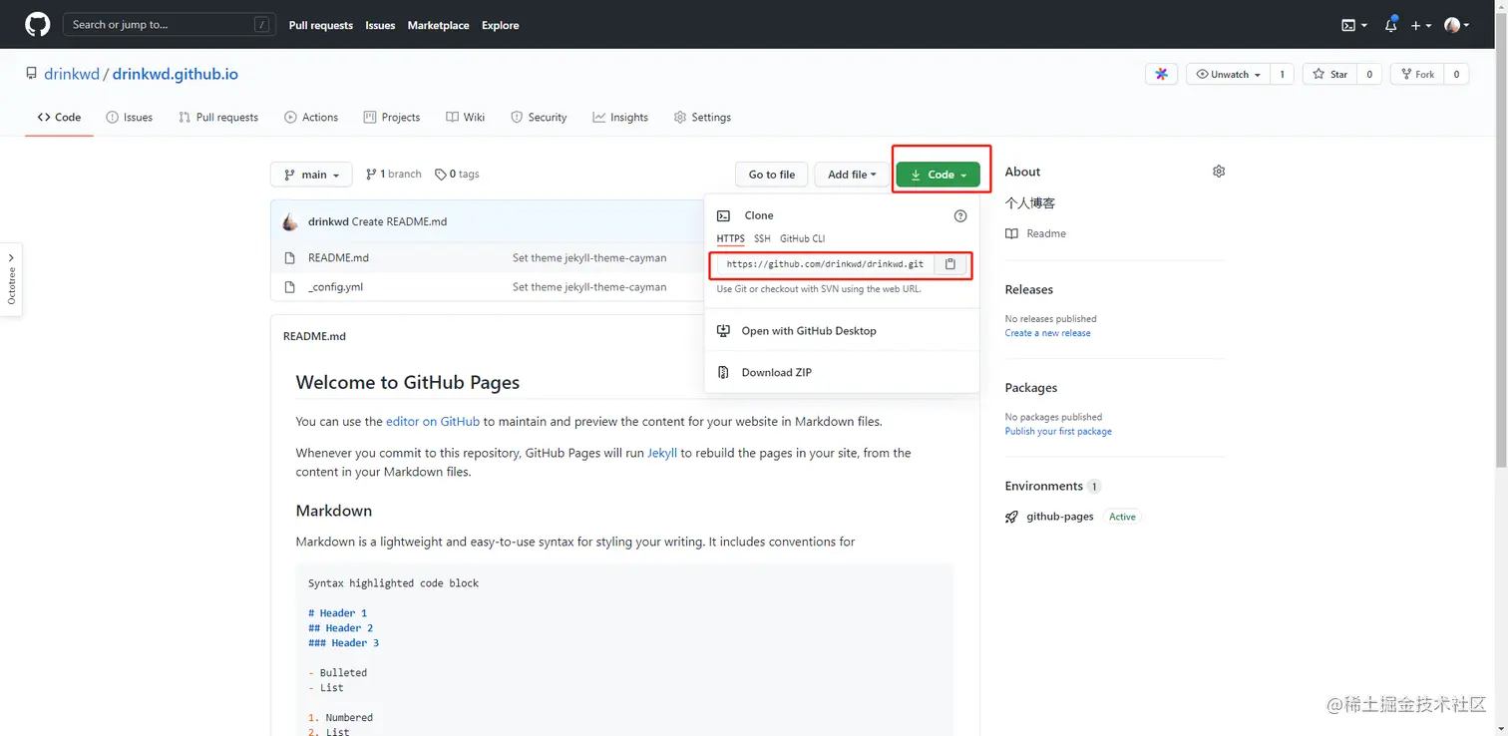Screen dimensions: 1508x736
Task: Open the repository Settings tab
Action: point(702,117)
